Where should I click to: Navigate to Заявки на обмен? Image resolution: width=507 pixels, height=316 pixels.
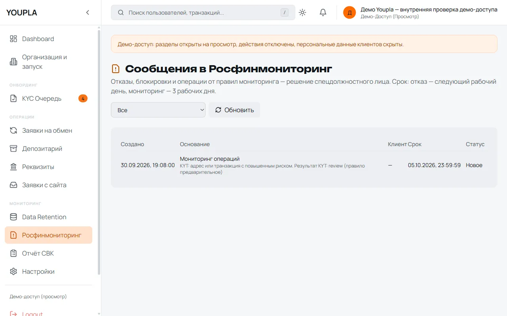(x=48, y=130)
